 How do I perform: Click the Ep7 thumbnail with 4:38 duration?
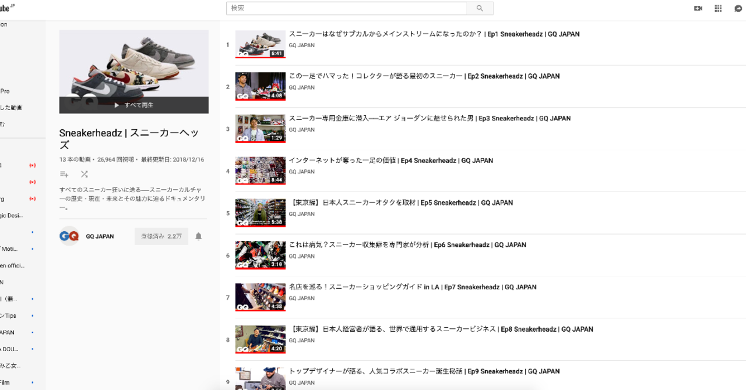click(261, 297)
